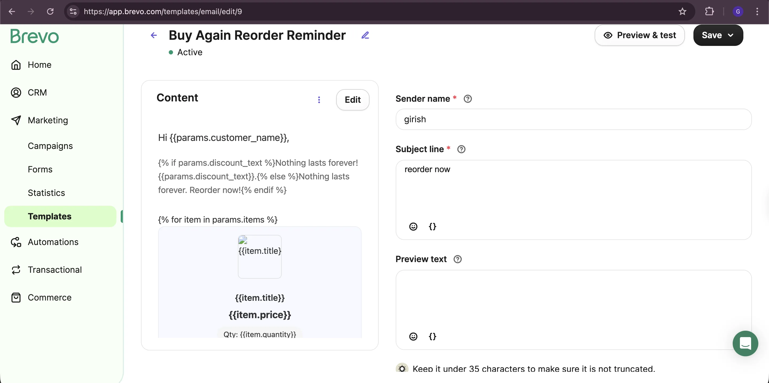Image resolution: width=769 pixels, height=383 pixels.
Task: Insert emoji in Preview text
Action: (x=413, y=337)
